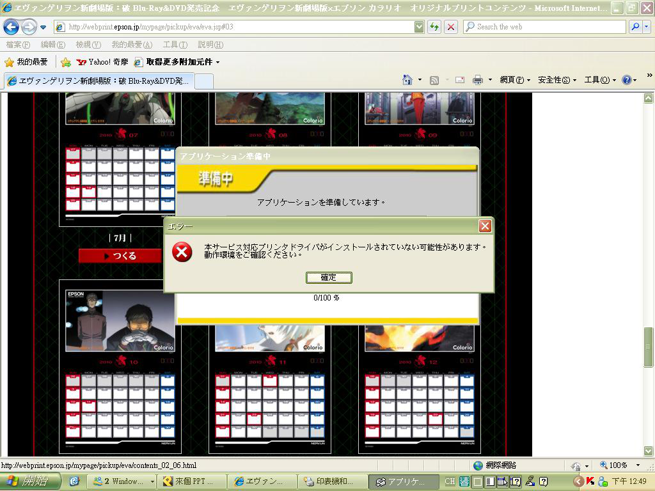Close the エラー dialog with X
This screenshot has width=655, height=491.
pyautogui.click(x=485, y=226)
